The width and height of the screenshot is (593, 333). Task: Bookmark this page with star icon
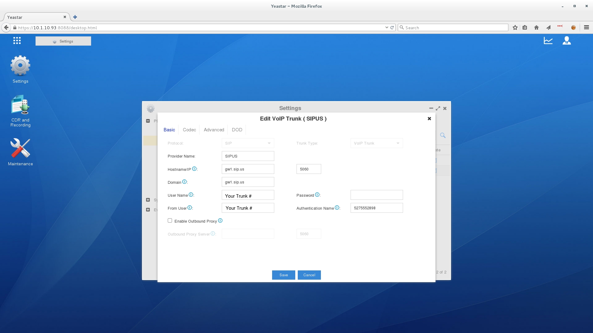pos(515,27)
